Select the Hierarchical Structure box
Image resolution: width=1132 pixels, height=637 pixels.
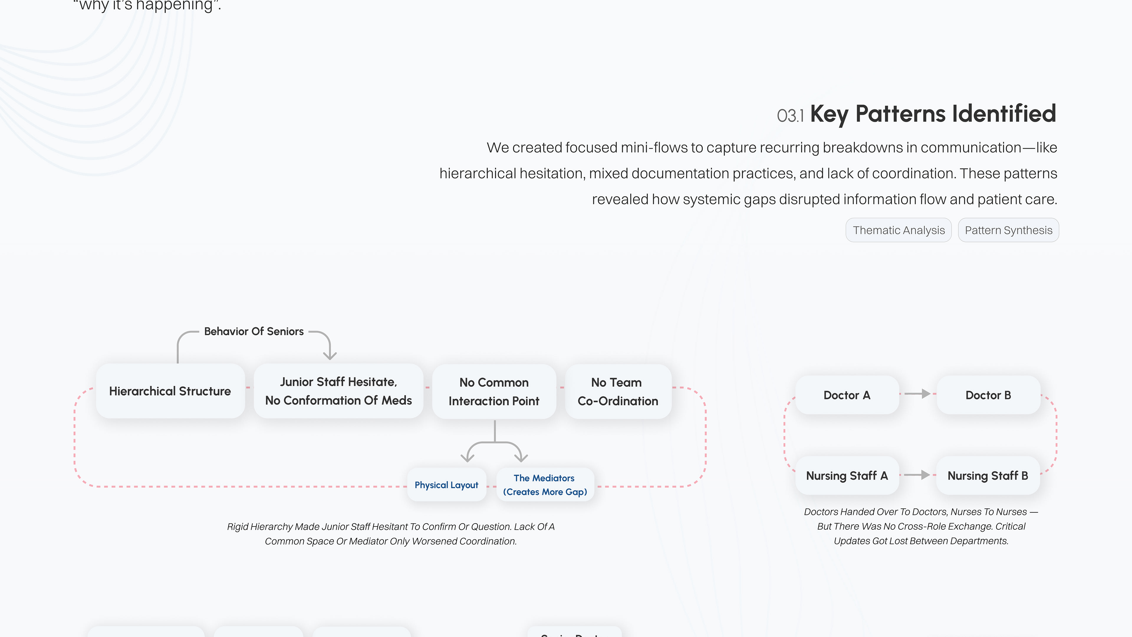[x=170, y=391]
